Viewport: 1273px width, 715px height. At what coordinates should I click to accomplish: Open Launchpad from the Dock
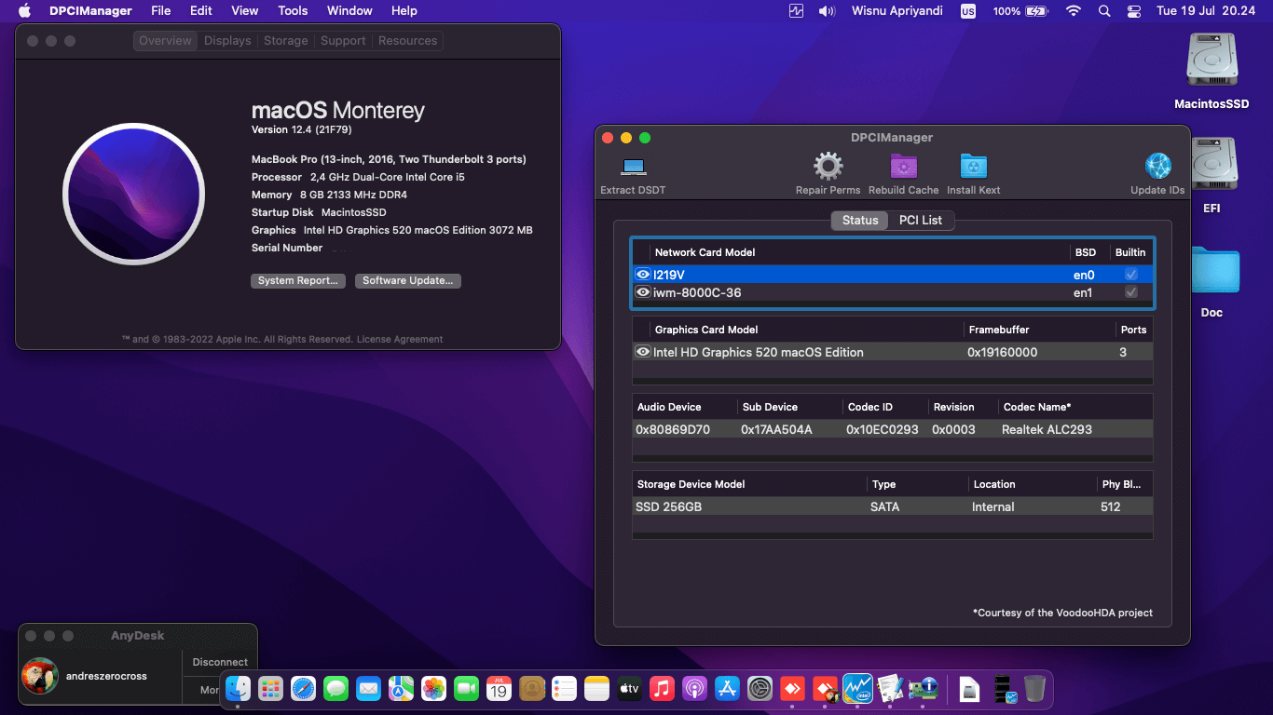click(x=270, y=689)
